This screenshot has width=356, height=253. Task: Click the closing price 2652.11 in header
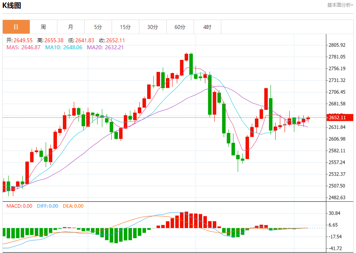coord(115,41)
